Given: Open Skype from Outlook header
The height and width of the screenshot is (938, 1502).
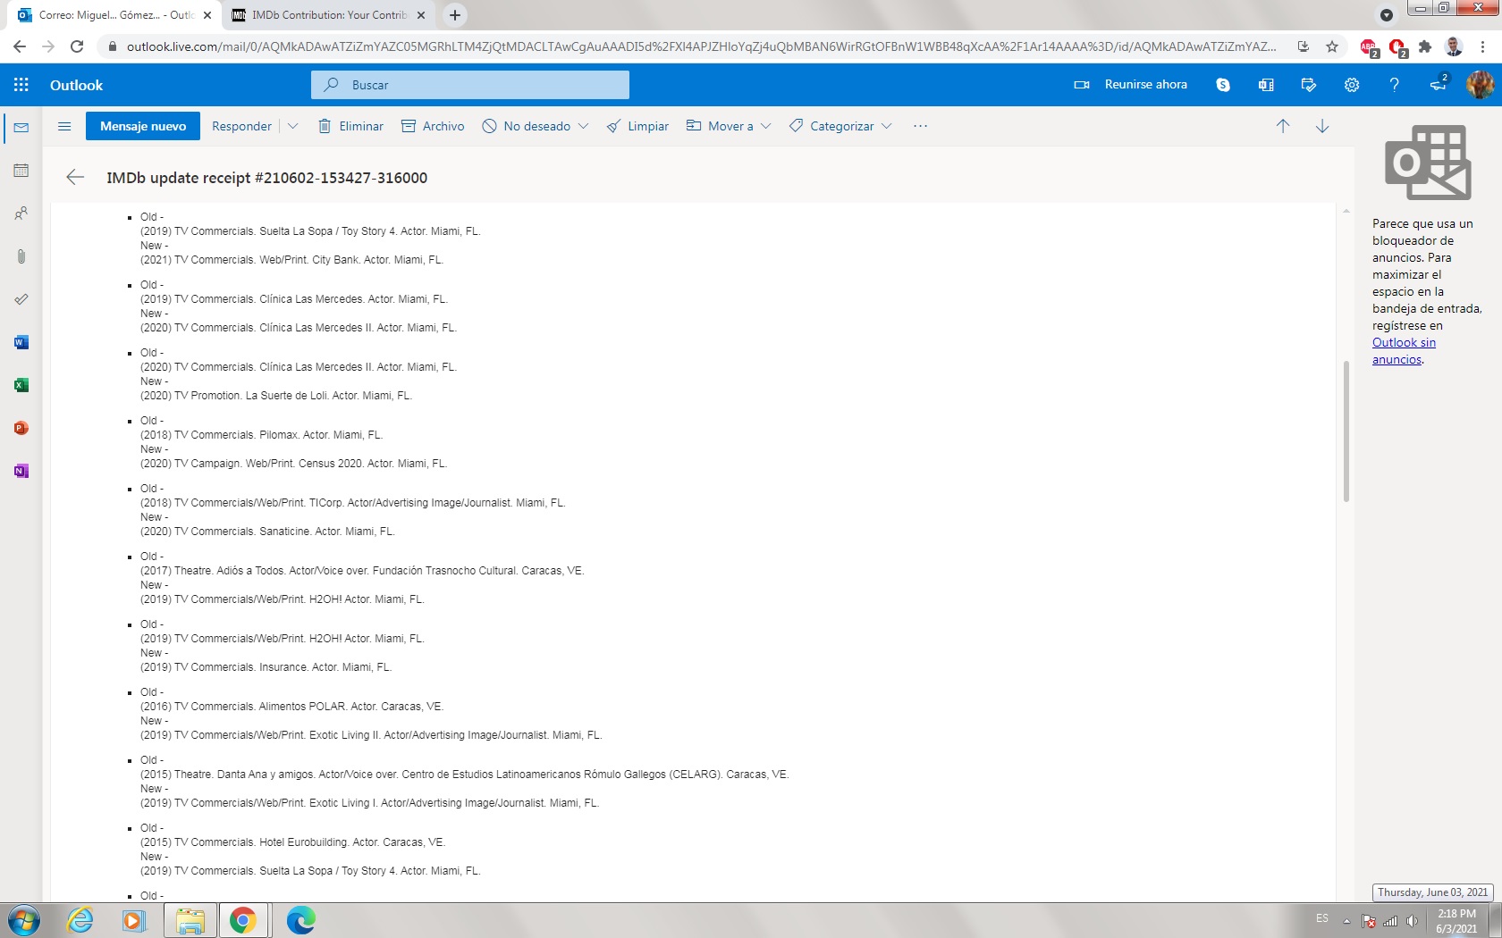Looking at the screenshot, I should point(1223,85).
